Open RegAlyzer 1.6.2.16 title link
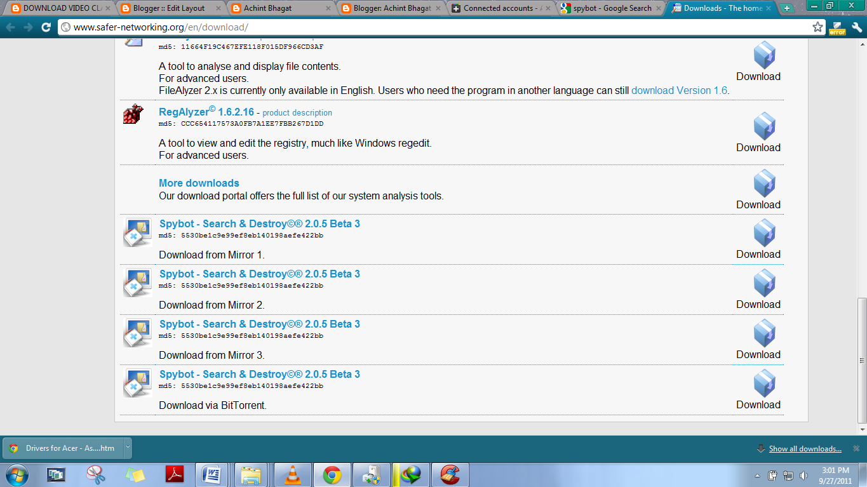 pyautogui.click(x=206, y=112)
